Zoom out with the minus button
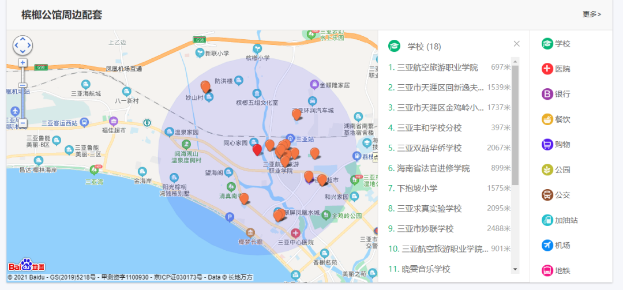The width and height of the screenshot is (623, 290). [23, 123]
